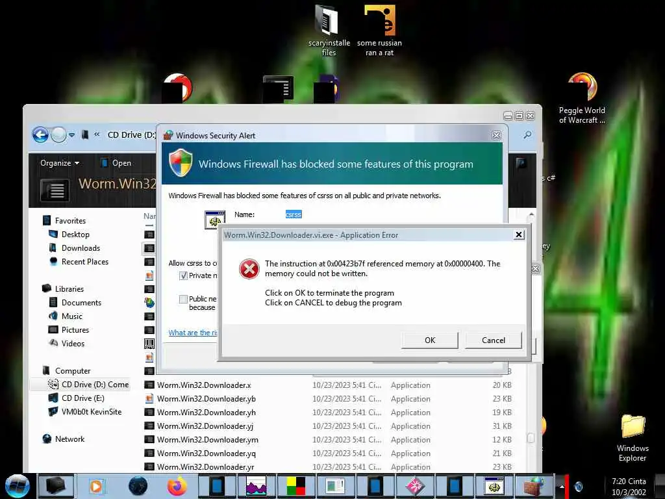Select Network in navigation pane
This screenshot has width=665, height=499.
[63, 439]
